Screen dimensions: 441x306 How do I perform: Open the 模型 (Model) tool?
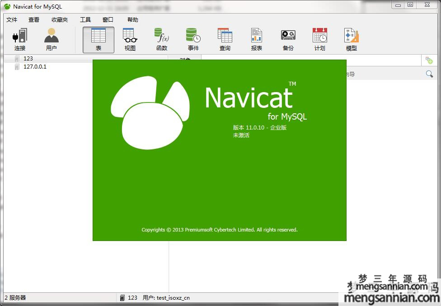coord(351,40)
